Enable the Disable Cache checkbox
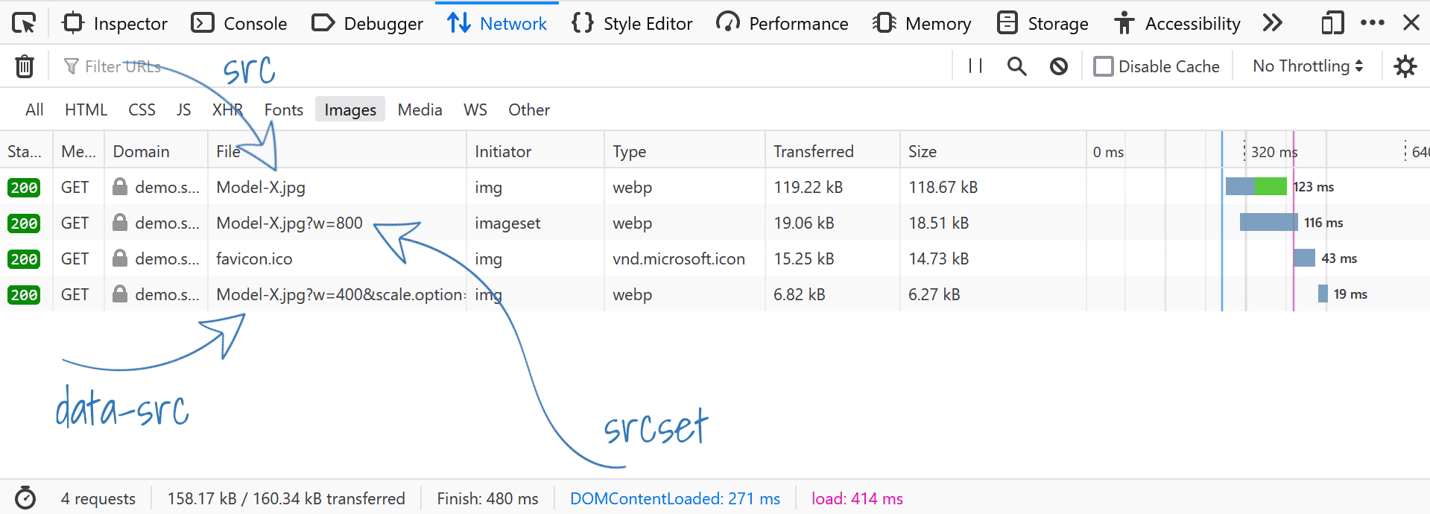1430x514 pixels. (1103, 66)
